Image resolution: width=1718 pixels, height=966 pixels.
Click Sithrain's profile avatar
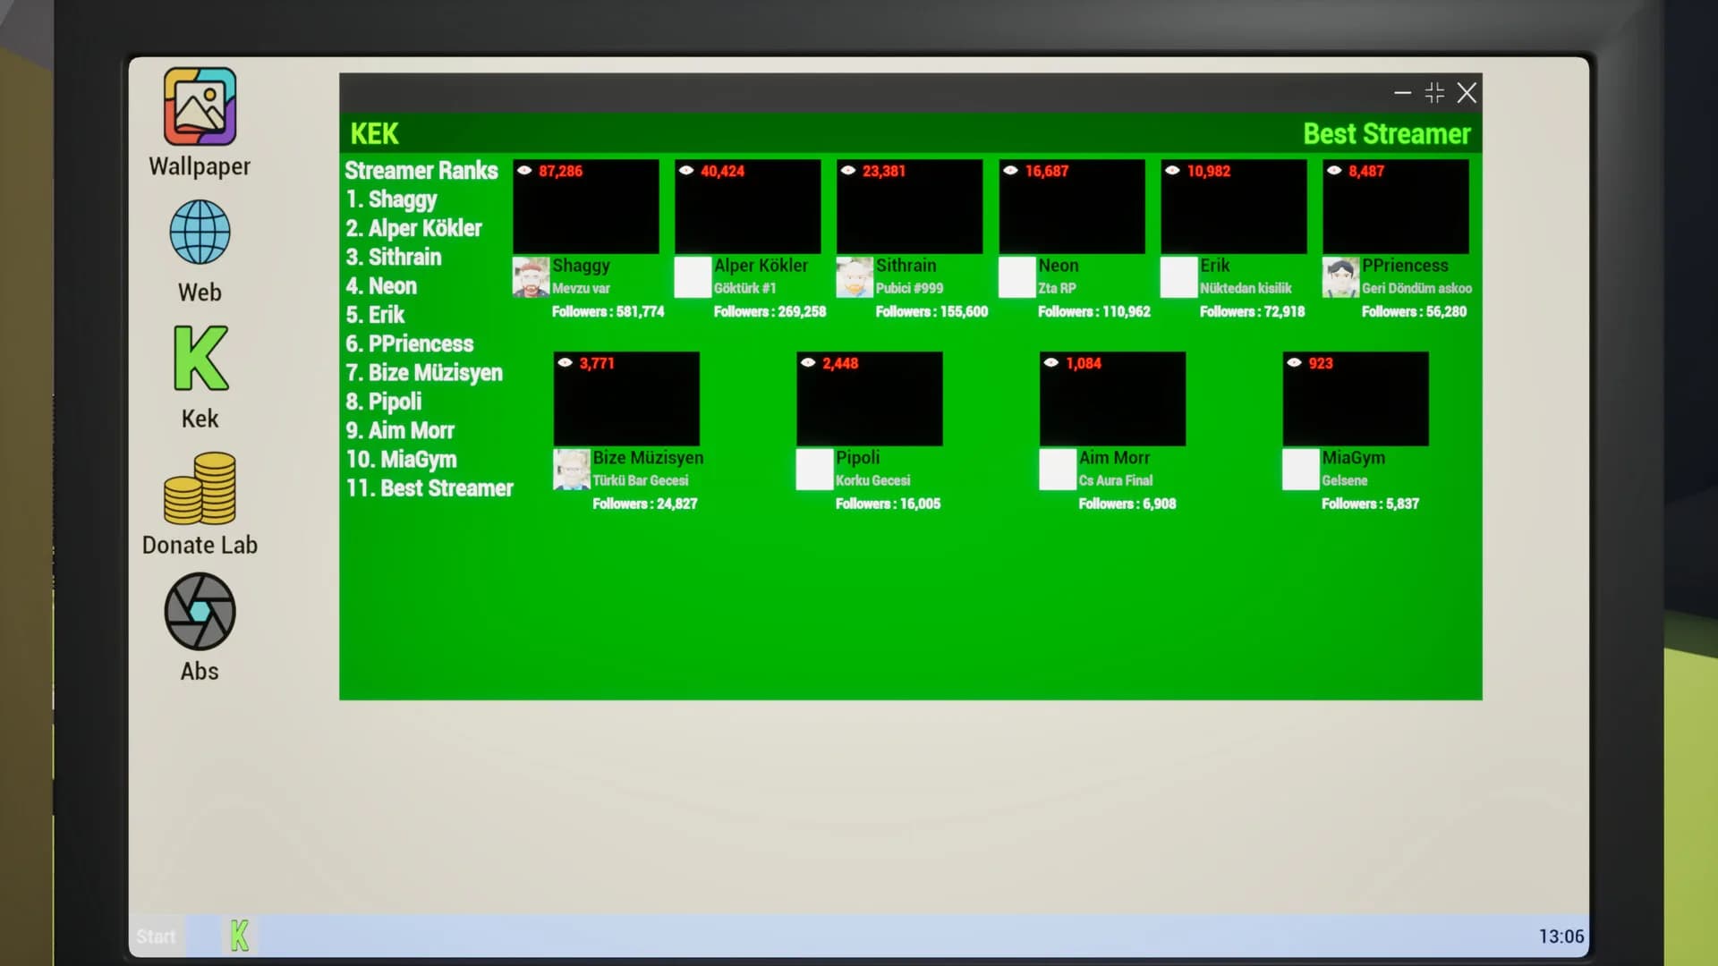pos(855,277)
